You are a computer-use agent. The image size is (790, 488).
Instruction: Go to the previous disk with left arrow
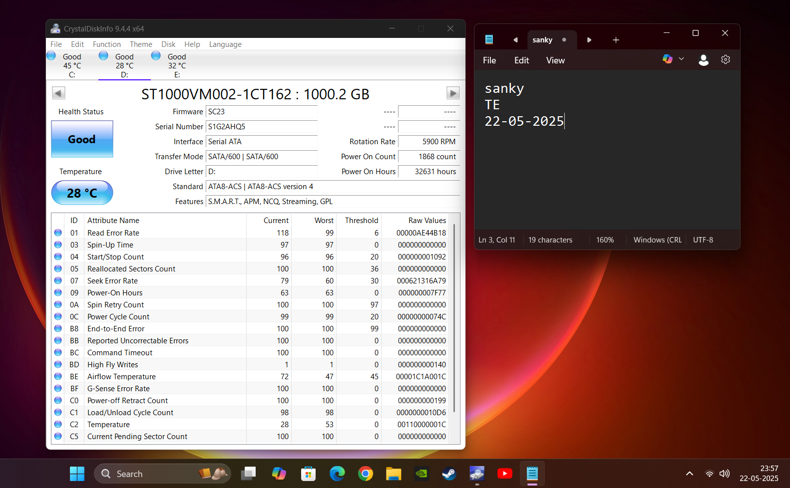[x=58, y=93]
